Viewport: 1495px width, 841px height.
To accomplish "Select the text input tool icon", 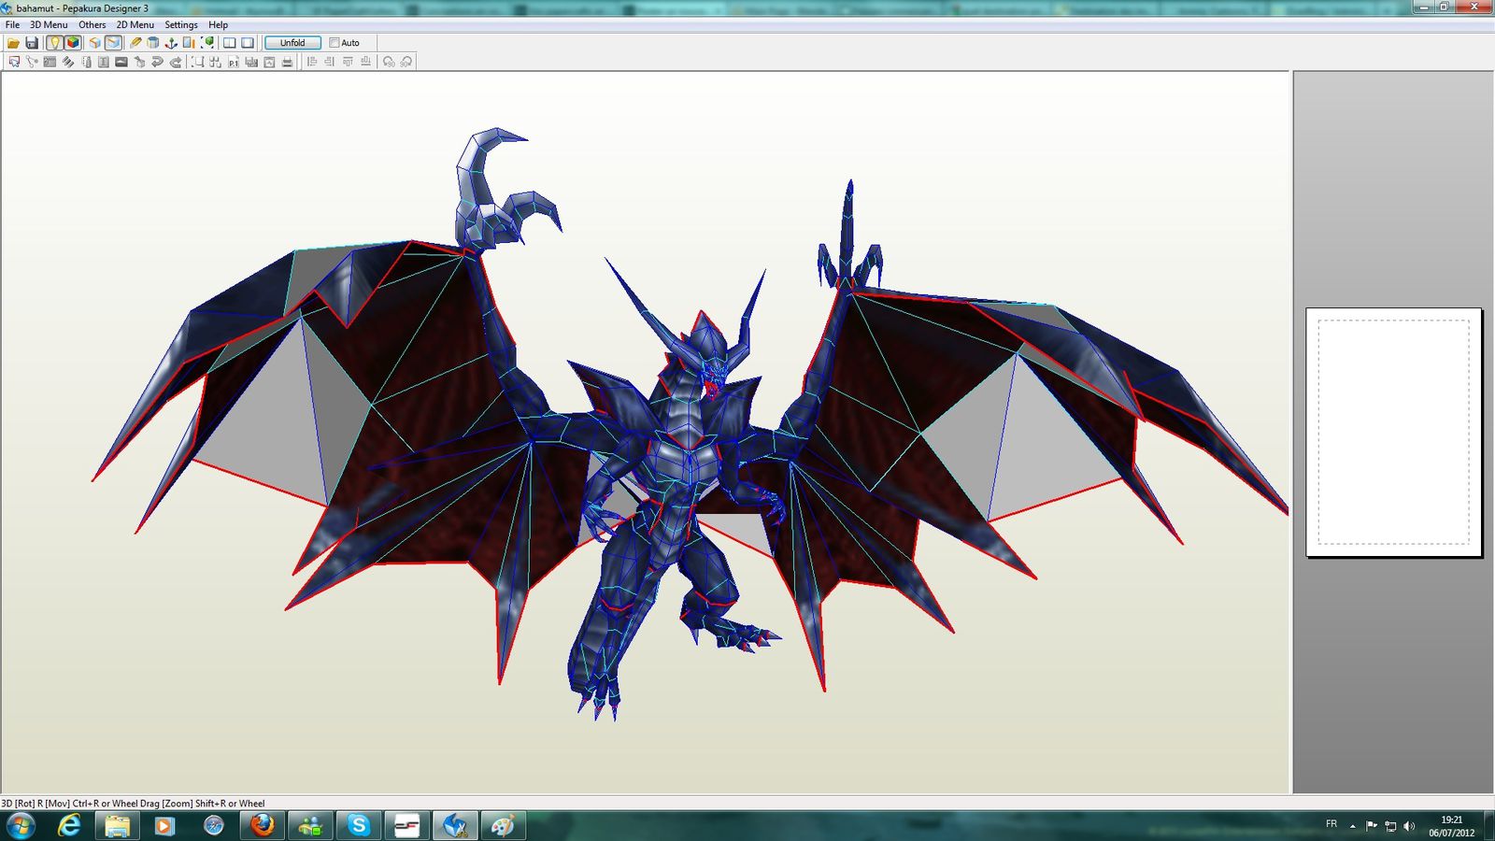I will [103, 62].
